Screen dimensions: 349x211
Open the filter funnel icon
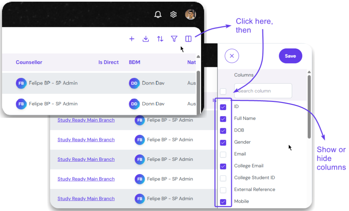tap(174, 39)
